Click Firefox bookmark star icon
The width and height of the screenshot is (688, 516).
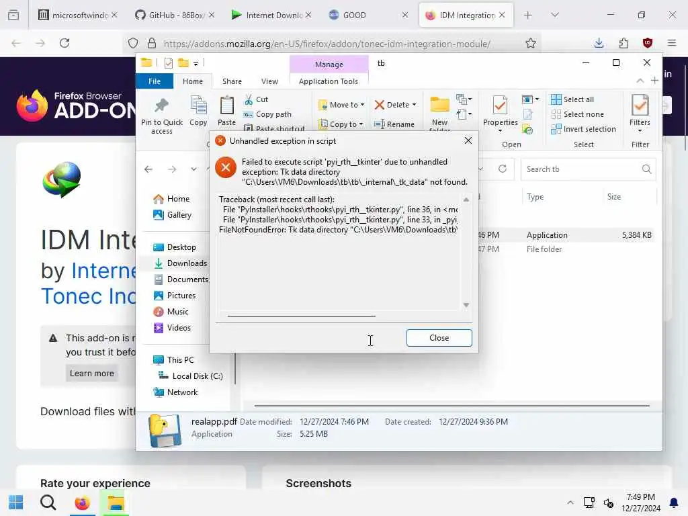tap(531, 43)
